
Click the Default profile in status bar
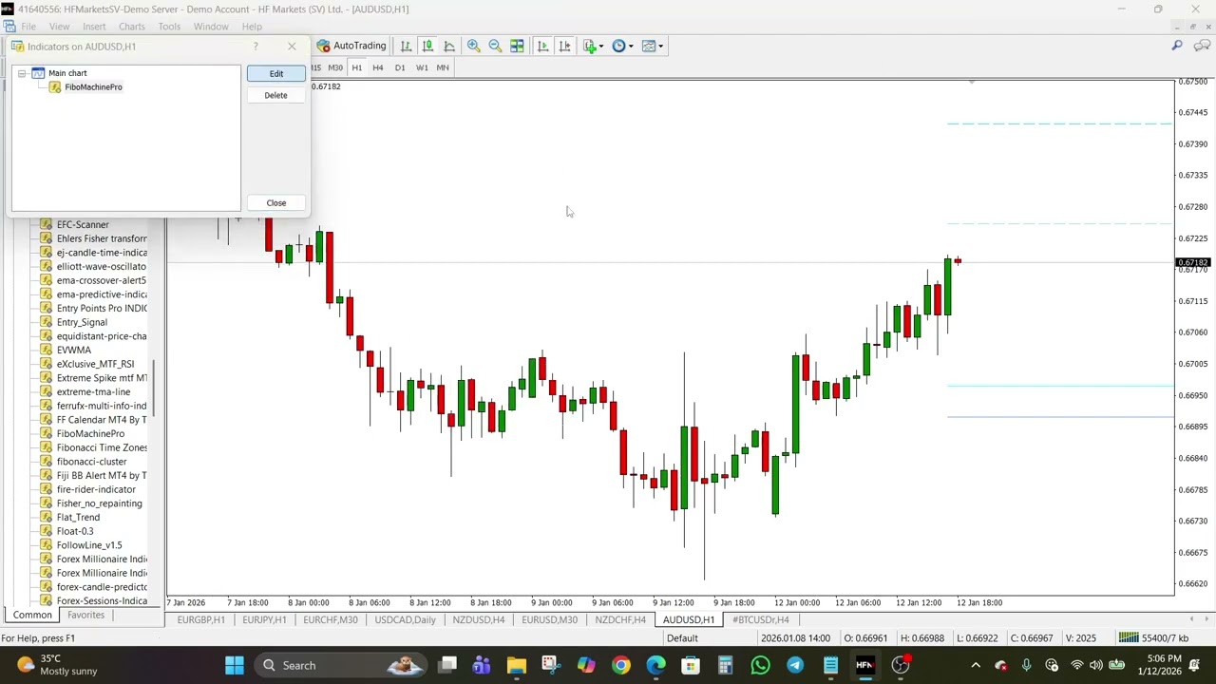click(x=682, y=637)
